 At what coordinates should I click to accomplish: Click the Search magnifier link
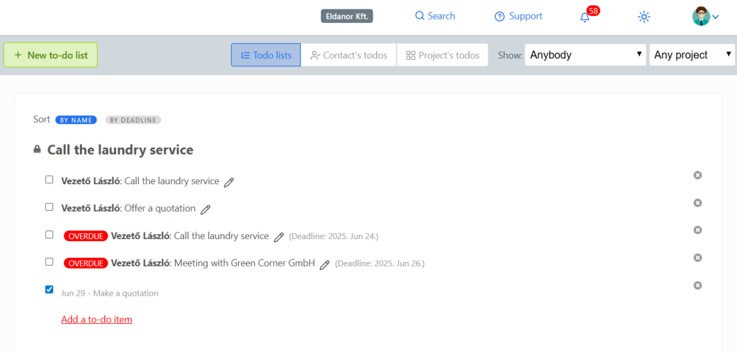click(435, 16)
